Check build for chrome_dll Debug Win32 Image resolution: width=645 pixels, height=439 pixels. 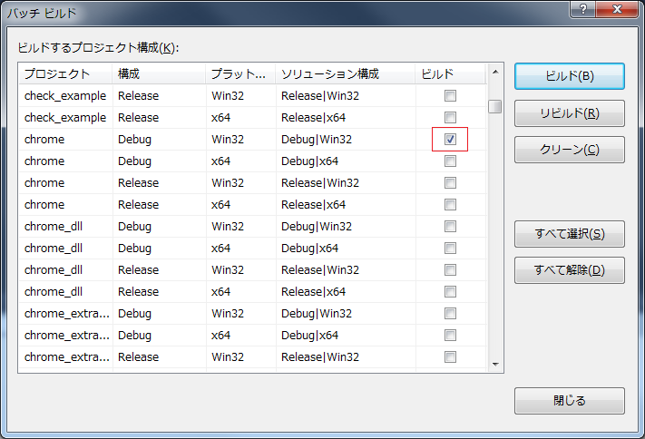coord(450,227)
